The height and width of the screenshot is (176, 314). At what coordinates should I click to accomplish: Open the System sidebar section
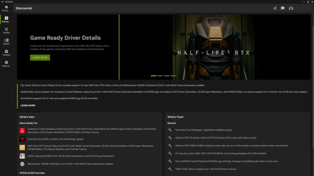click(x=6, y=42)
